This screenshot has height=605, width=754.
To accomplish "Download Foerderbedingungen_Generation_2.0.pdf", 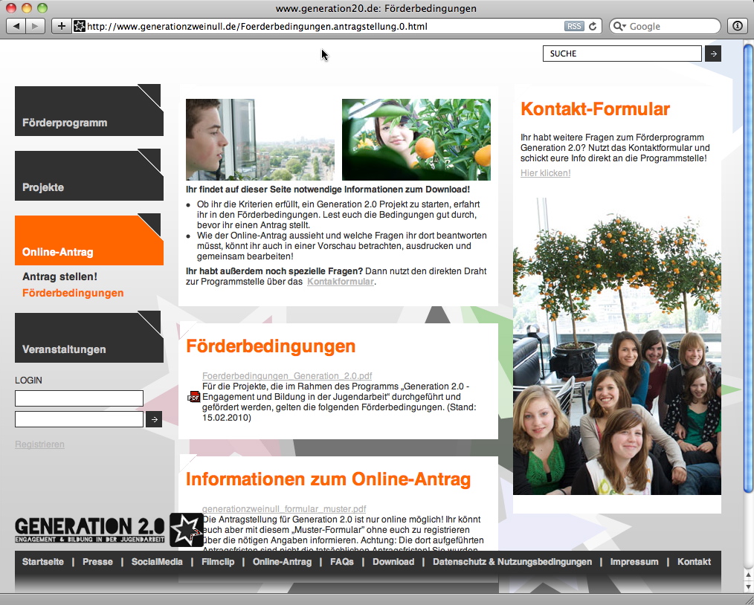I will [x=287, y=376].
